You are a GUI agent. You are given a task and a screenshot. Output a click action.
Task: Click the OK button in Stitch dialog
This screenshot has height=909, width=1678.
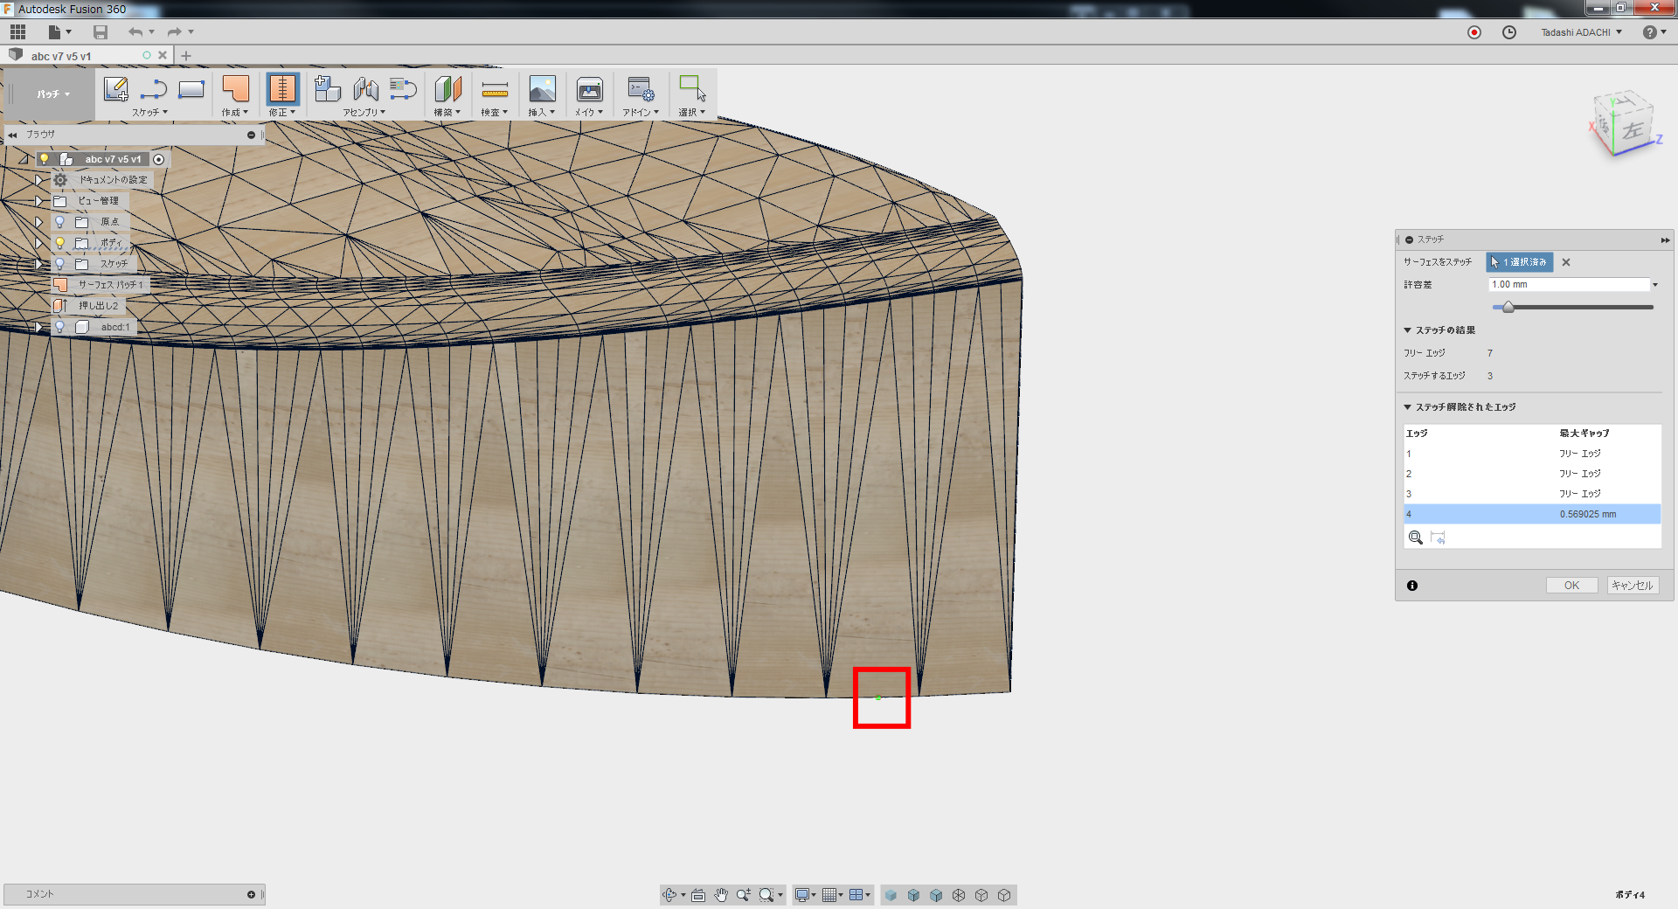[x=1571, y=586]
